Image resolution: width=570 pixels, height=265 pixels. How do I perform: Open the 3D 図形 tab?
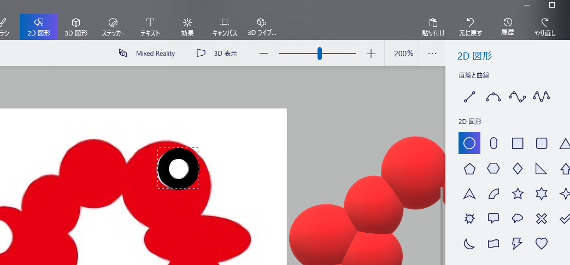click(x=76, y=27)
